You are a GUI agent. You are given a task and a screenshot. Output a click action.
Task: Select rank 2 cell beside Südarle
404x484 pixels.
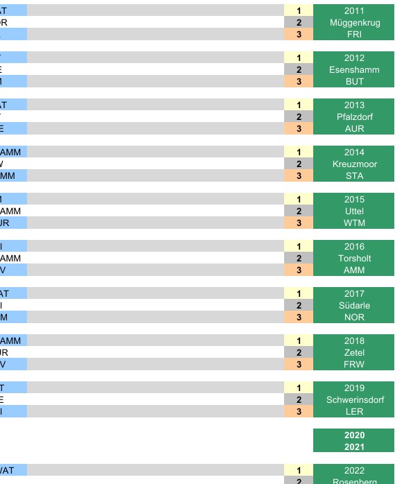pos(299,305)
